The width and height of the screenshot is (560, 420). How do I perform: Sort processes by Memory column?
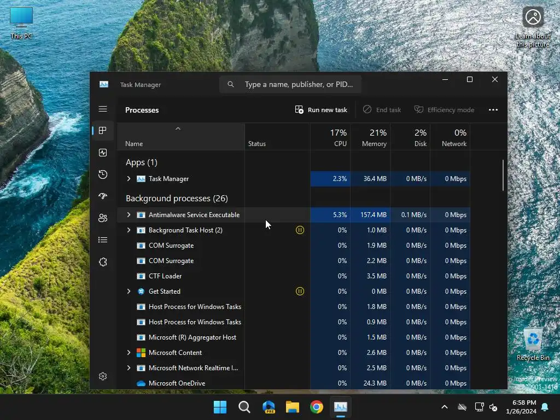[370, 137]
